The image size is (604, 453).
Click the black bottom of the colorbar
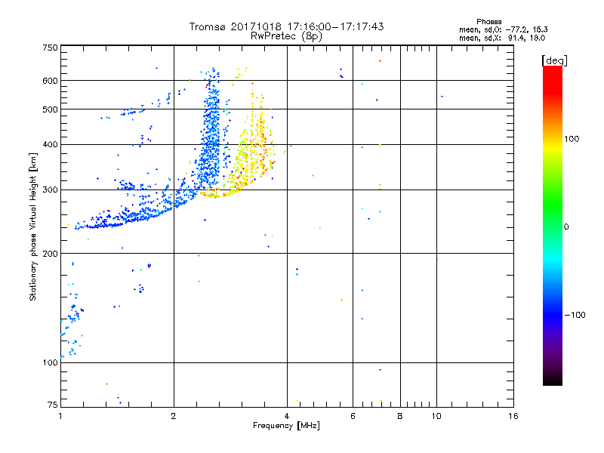(x=553, y=380)
